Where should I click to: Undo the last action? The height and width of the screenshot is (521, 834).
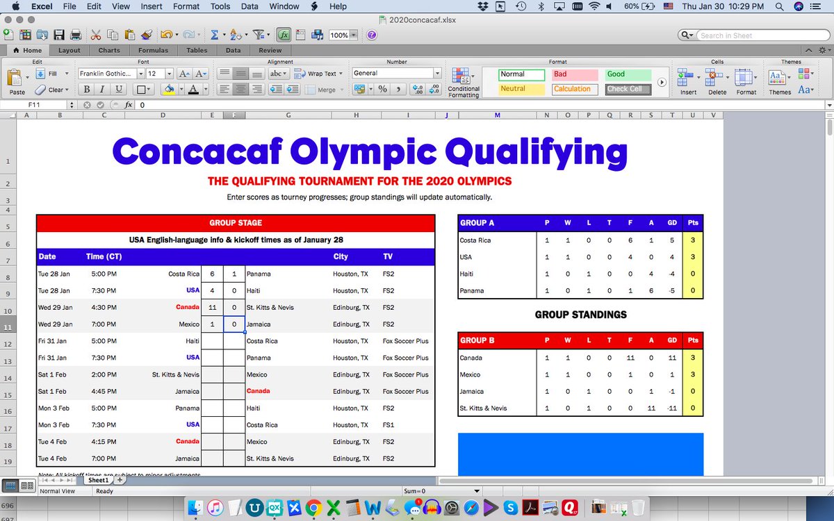(x=165, y=35)
